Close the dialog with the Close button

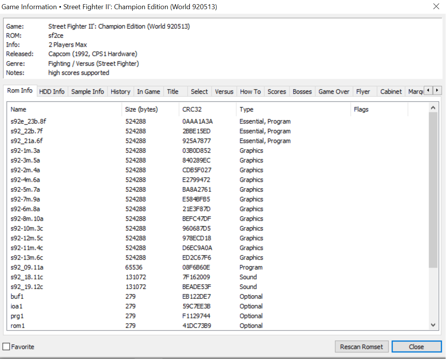[x=416, y=346]
